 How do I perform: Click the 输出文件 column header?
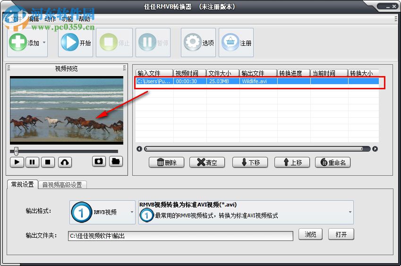pos(258,73)
